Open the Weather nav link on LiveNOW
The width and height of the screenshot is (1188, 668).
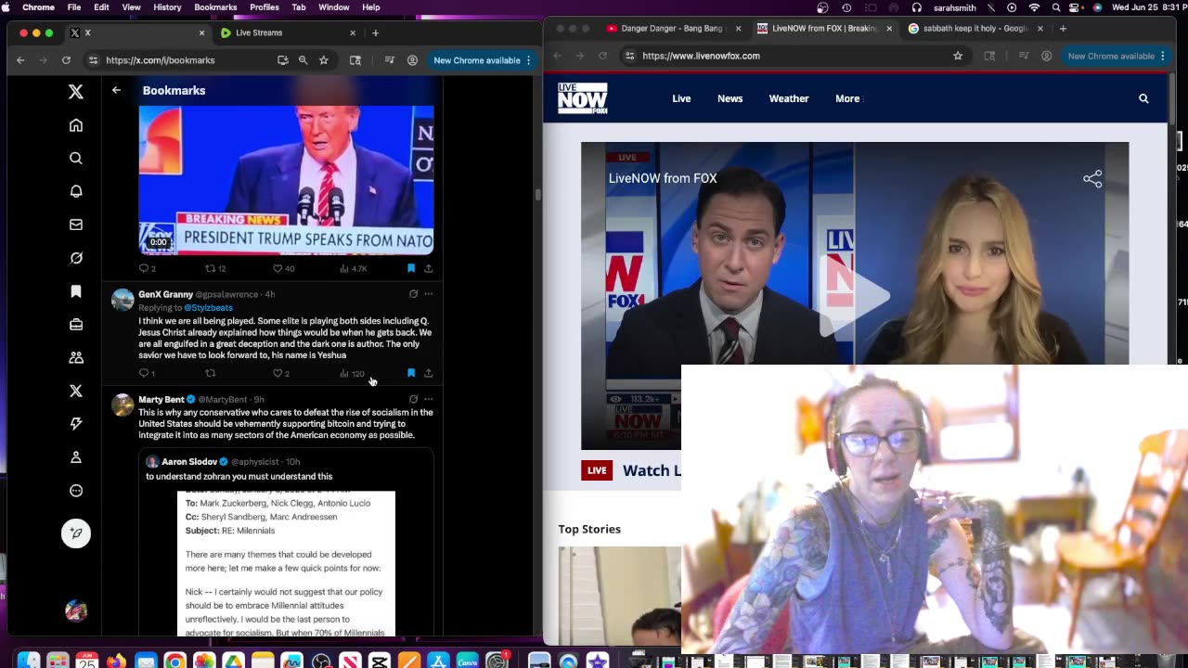coord(789,98)
